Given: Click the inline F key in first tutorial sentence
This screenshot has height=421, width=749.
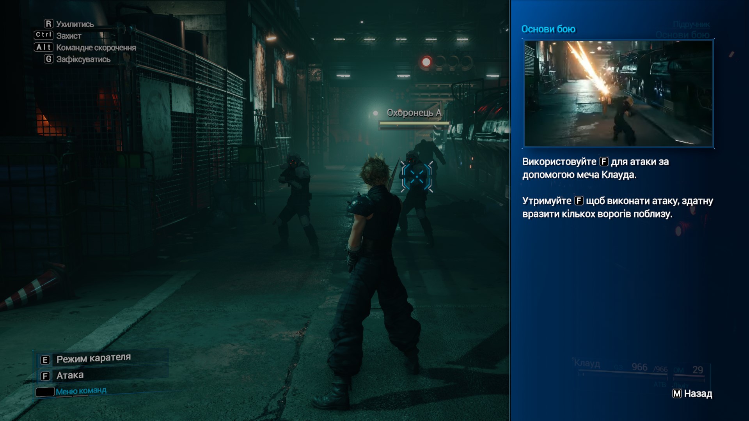Looking at the screenshot, I should coord(603,162).
